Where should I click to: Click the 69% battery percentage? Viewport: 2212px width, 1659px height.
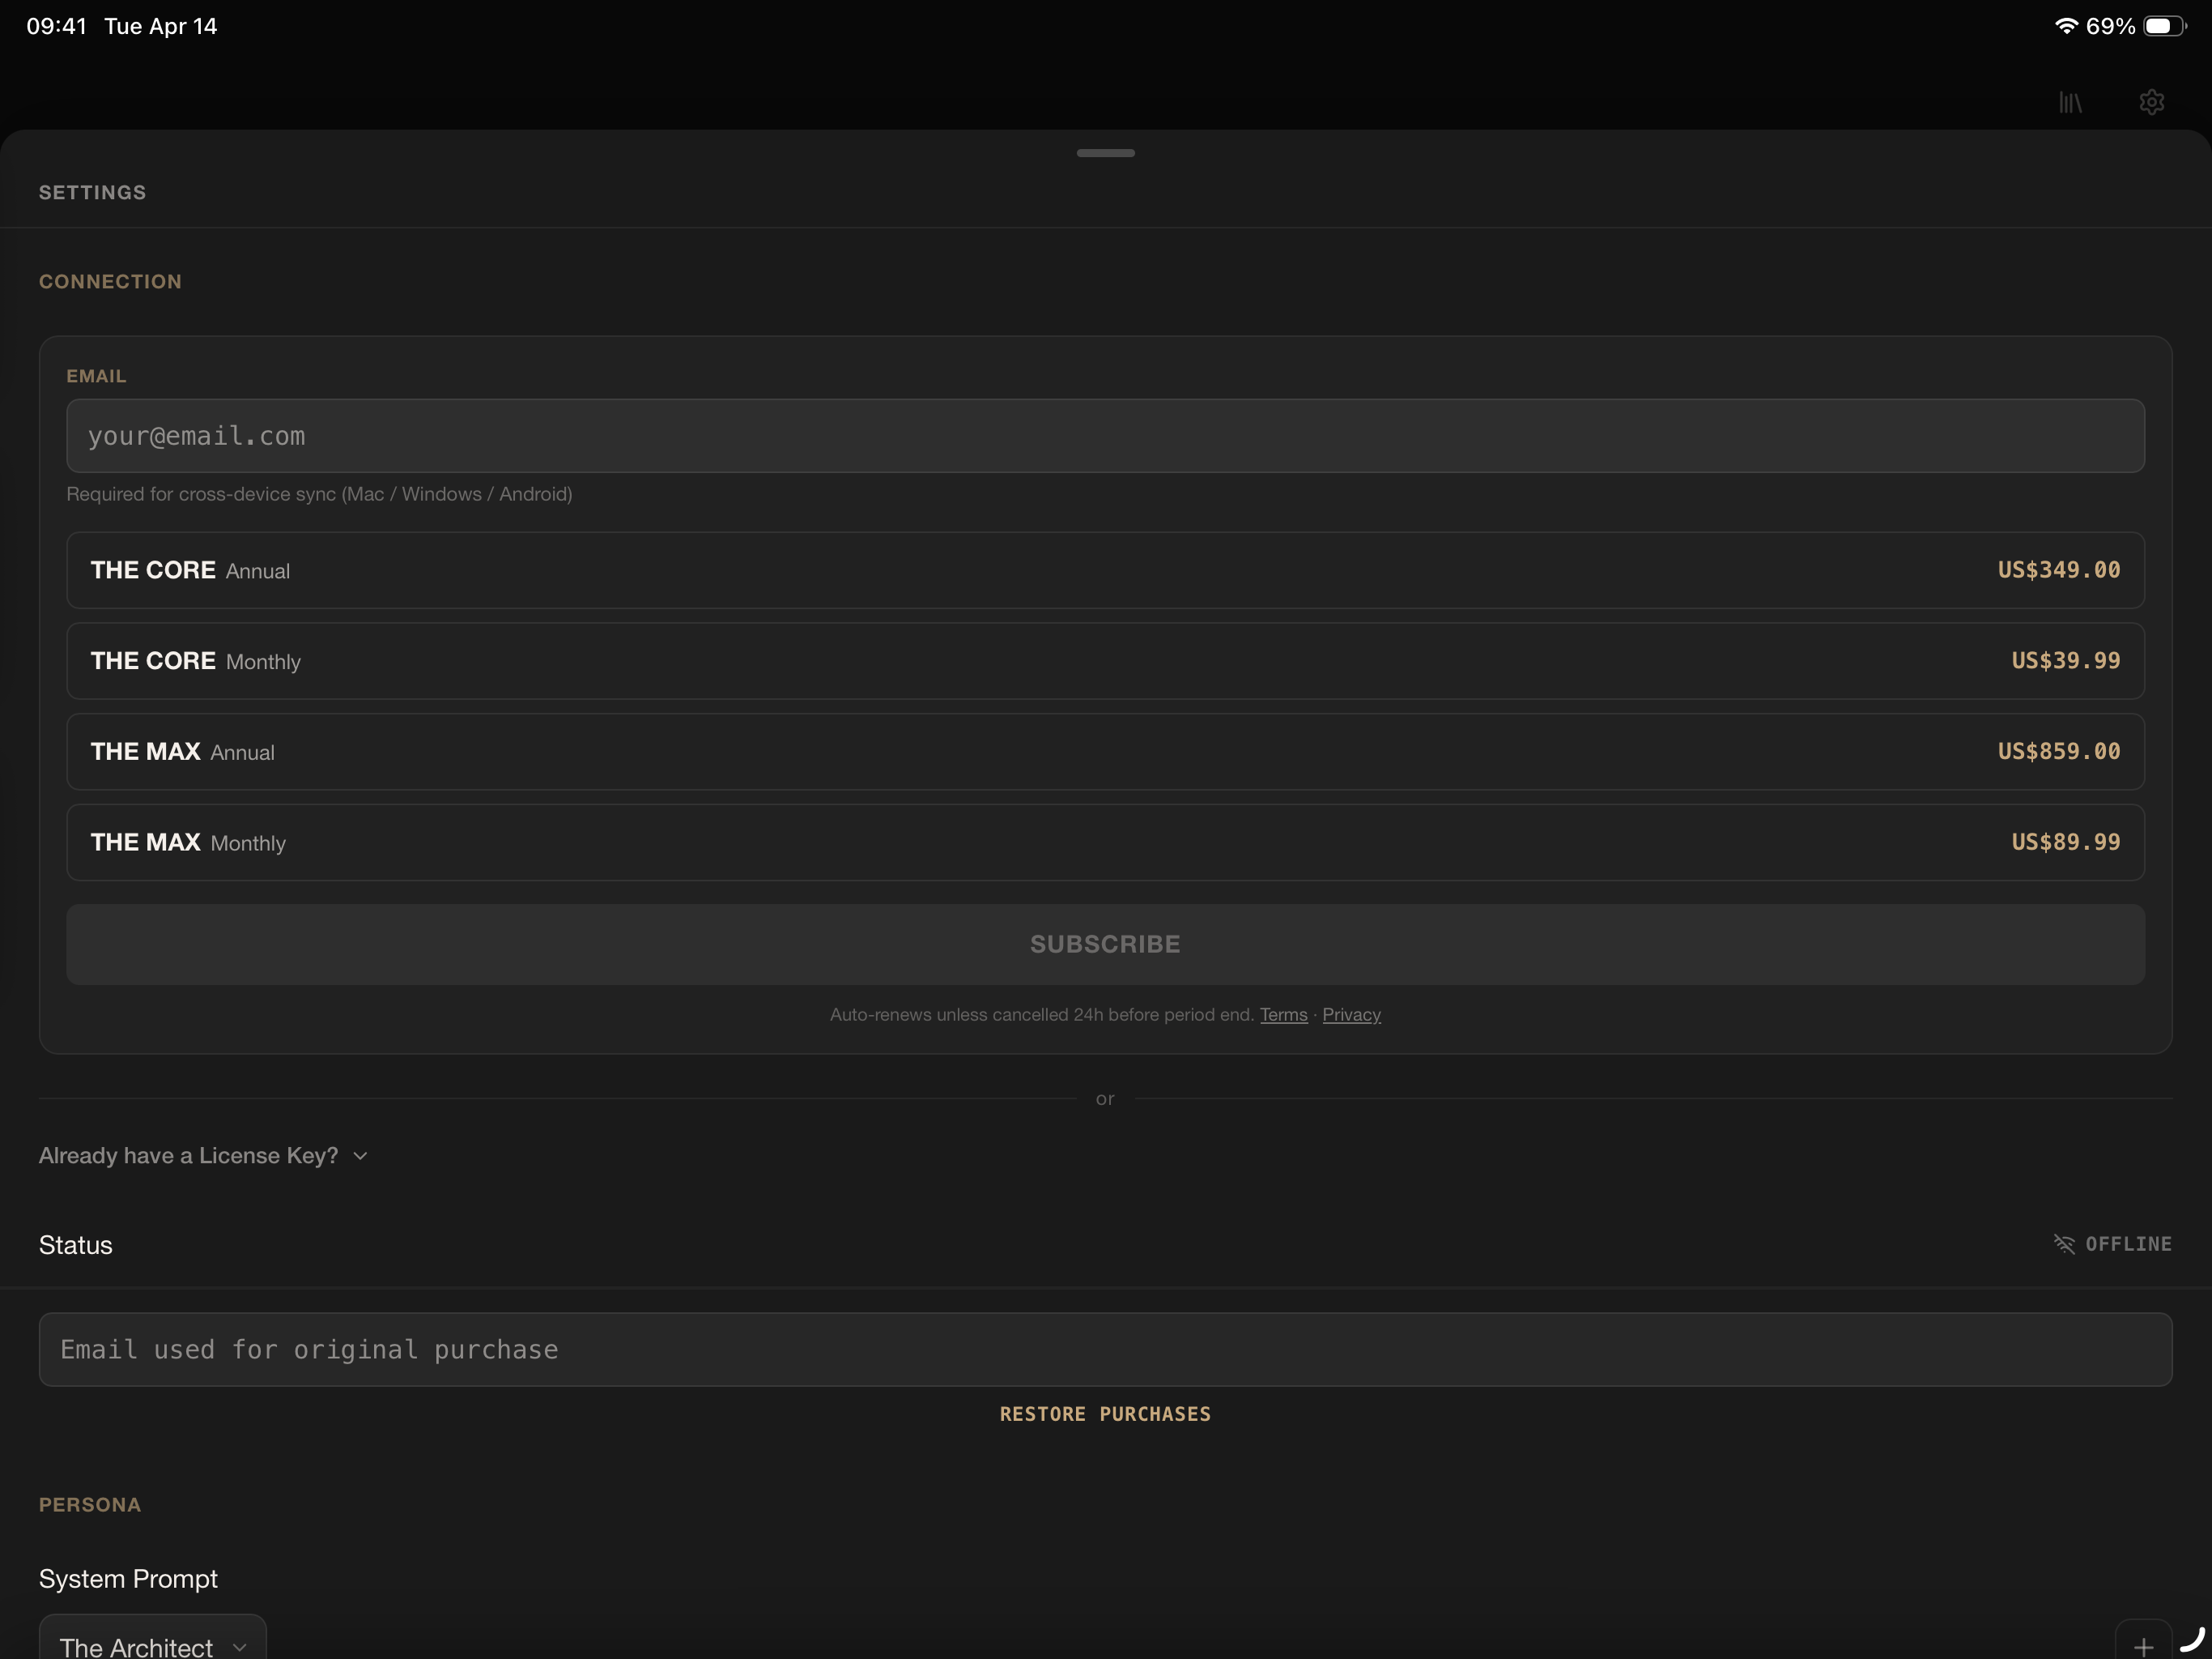click(2110, 26)
